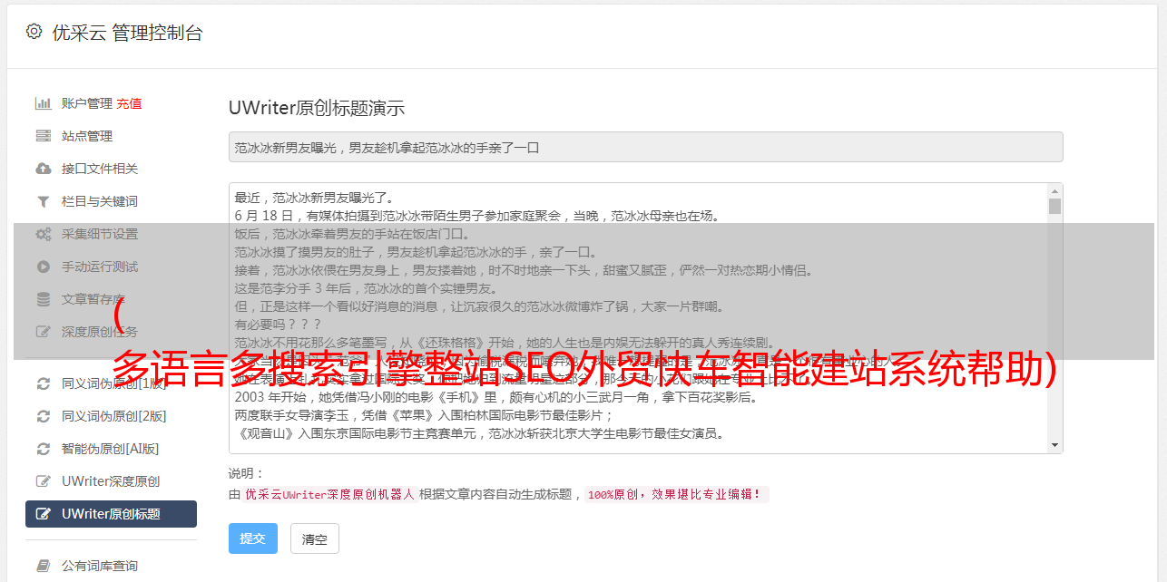Click the gear icon beside 优采云 管理控制台

(x=34, y=32)
